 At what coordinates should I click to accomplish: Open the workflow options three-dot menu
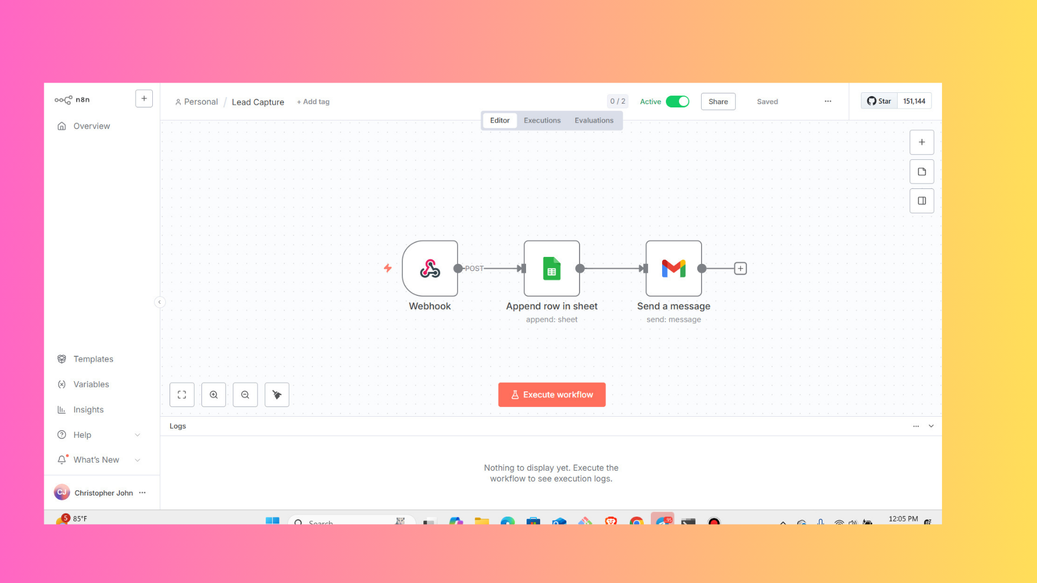pos(828,101)
